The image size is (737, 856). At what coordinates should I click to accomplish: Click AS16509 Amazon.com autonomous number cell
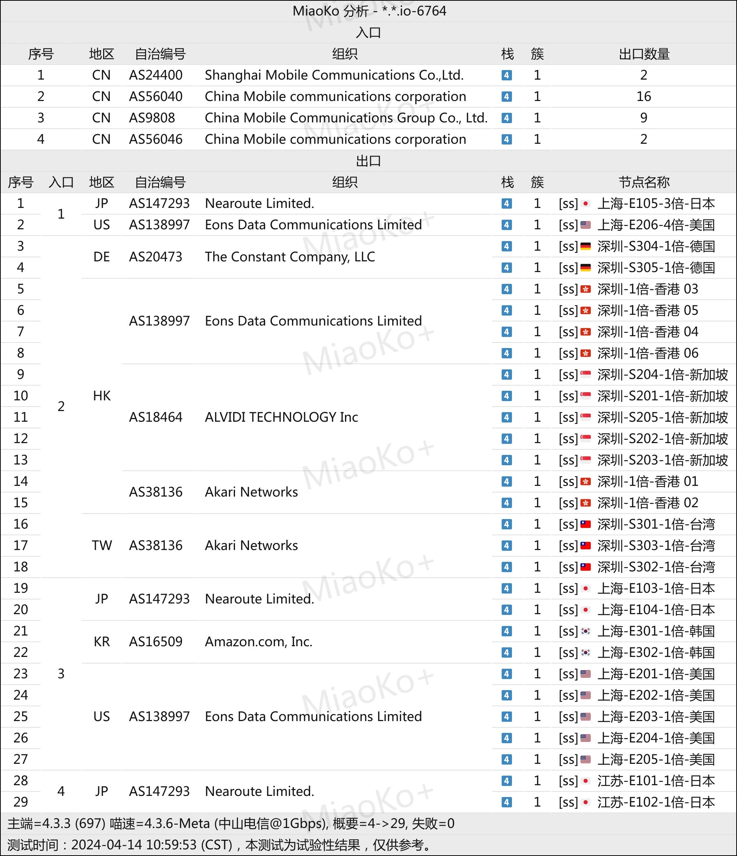point(155,641)
